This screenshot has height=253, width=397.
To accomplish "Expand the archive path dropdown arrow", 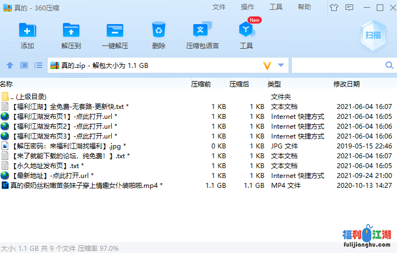I will click(x=281, y=66).
